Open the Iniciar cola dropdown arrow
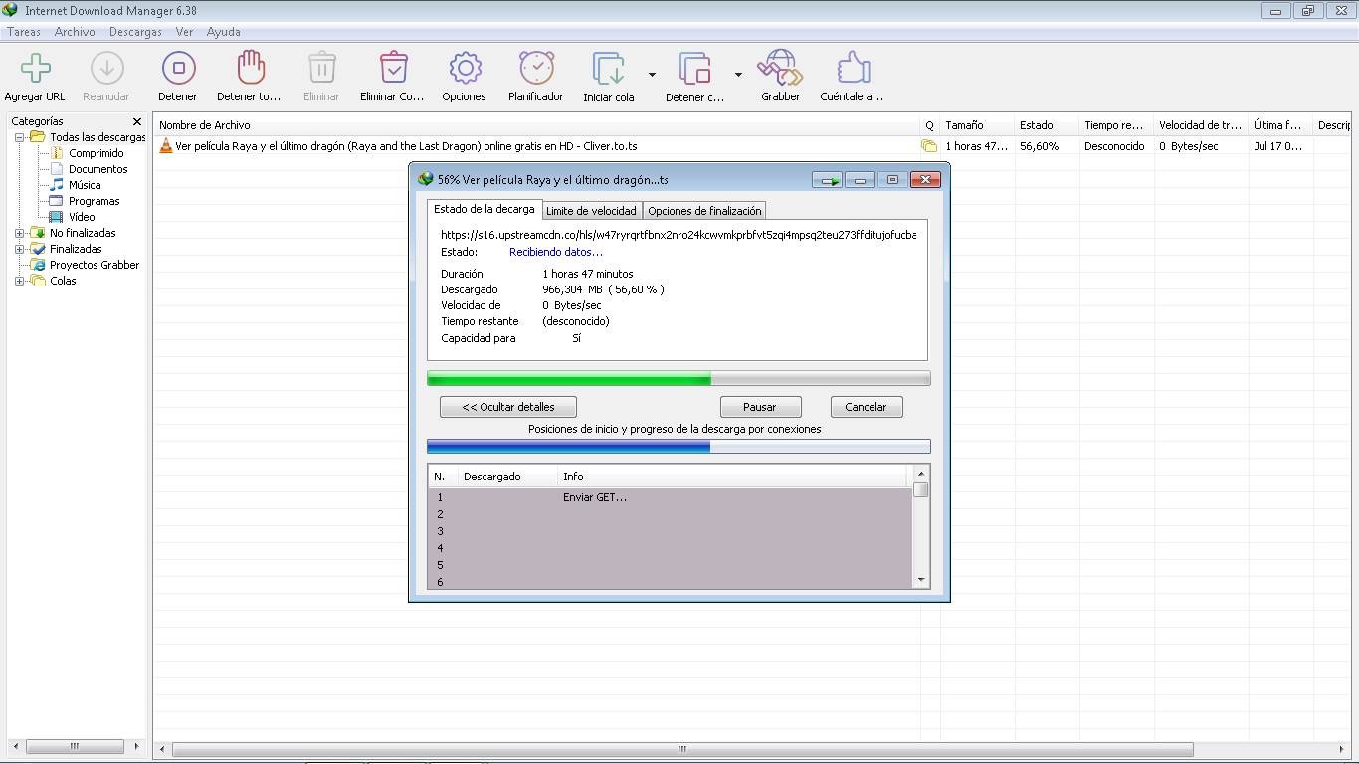This screenshot has height=764, width=1359. 652,75
